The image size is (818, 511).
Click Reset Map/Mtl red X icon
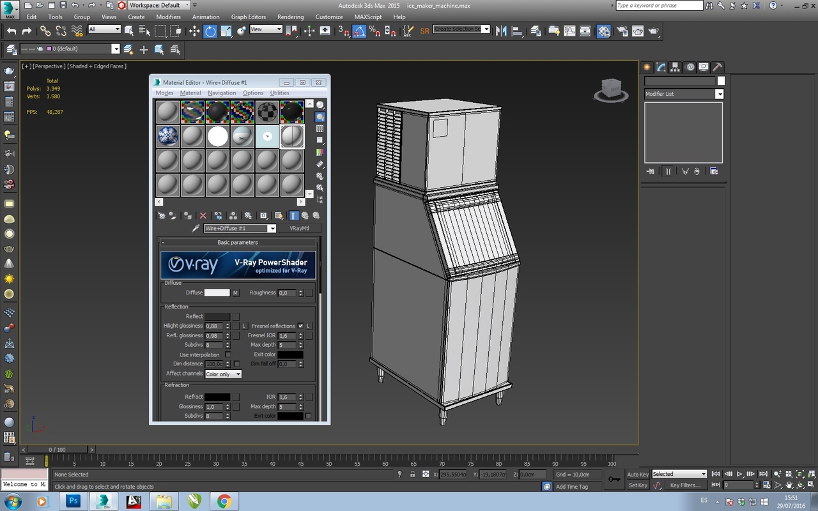pos(203,216)
